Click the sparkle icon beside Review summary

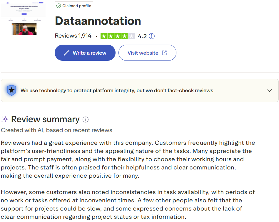point(4,119)
